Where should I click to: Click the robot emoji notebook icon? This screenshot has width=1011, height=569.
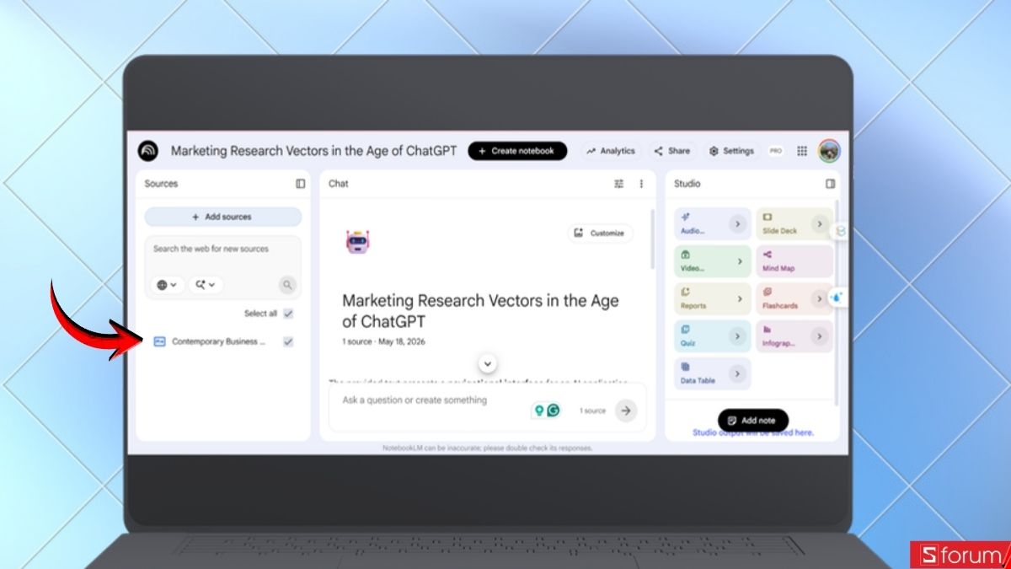tap(358, 242)
